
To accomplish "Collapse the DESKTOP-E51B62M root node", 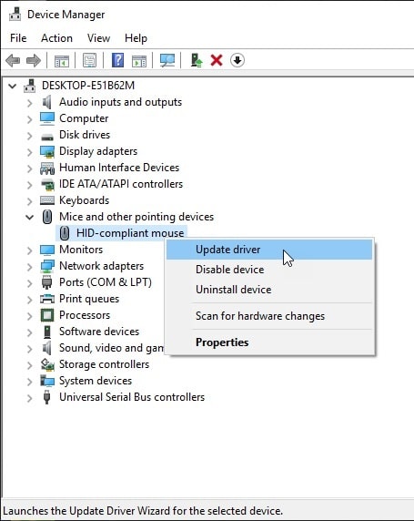I will click(13, 87).
